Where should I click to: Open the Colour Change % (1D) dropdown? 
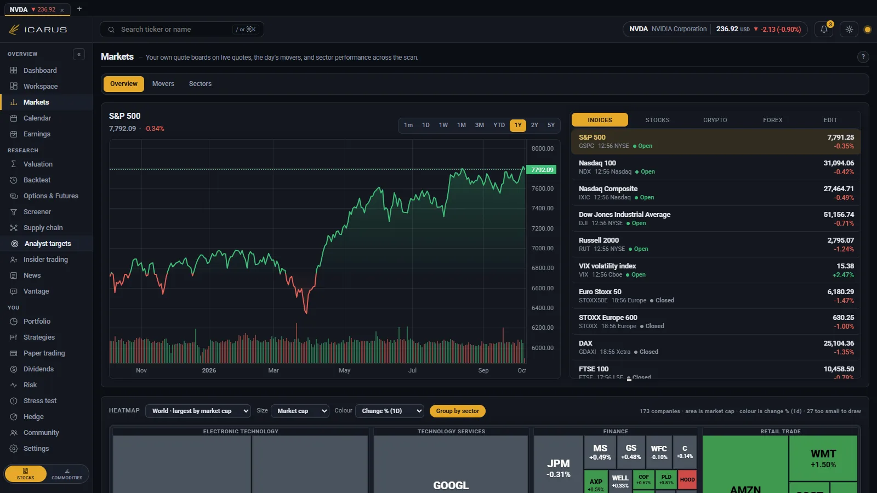390,411
